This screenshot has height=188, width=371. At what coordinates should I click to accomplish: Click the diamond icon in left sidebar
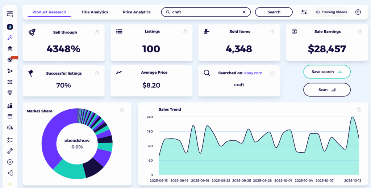(x=10, y=93)
